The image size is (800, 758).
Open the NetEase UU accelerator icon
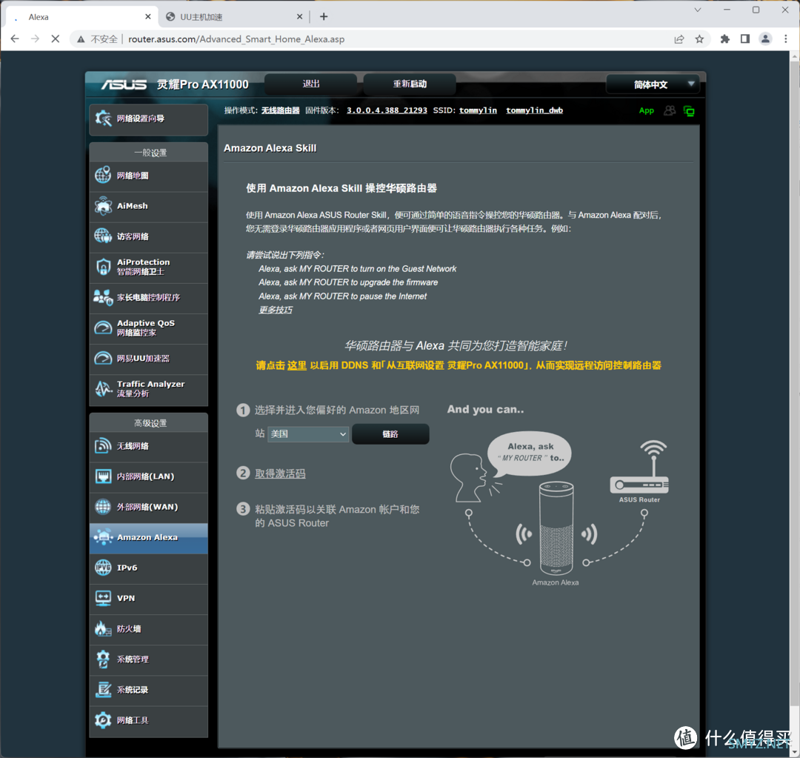[103, 359]
